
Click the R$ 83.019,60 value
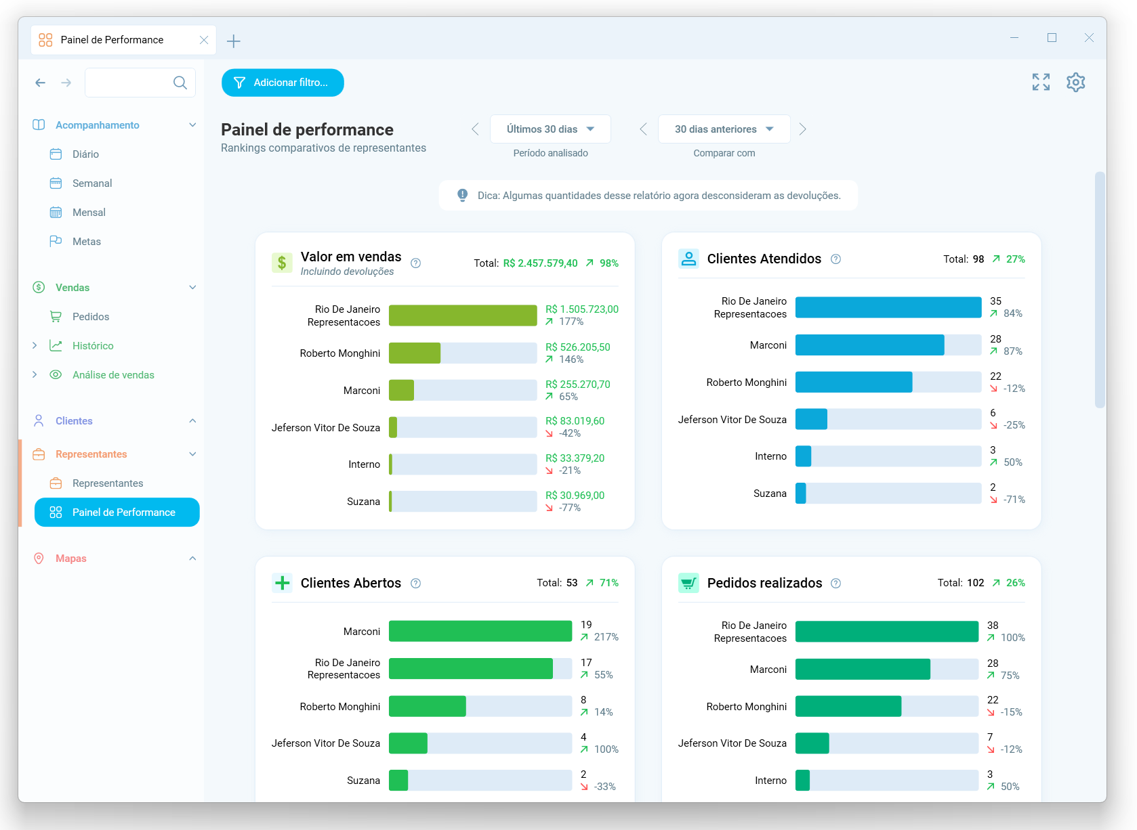pos(575,421)
